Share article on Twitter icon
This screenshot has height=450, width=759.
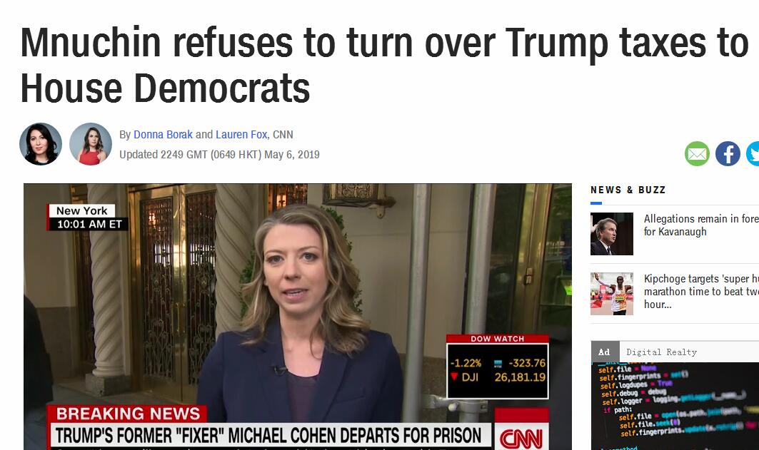753,154
